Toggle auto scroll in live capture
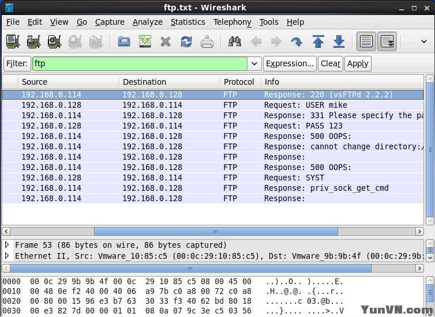435x317 pixels. pyautogui.click(x=387, y=42)
